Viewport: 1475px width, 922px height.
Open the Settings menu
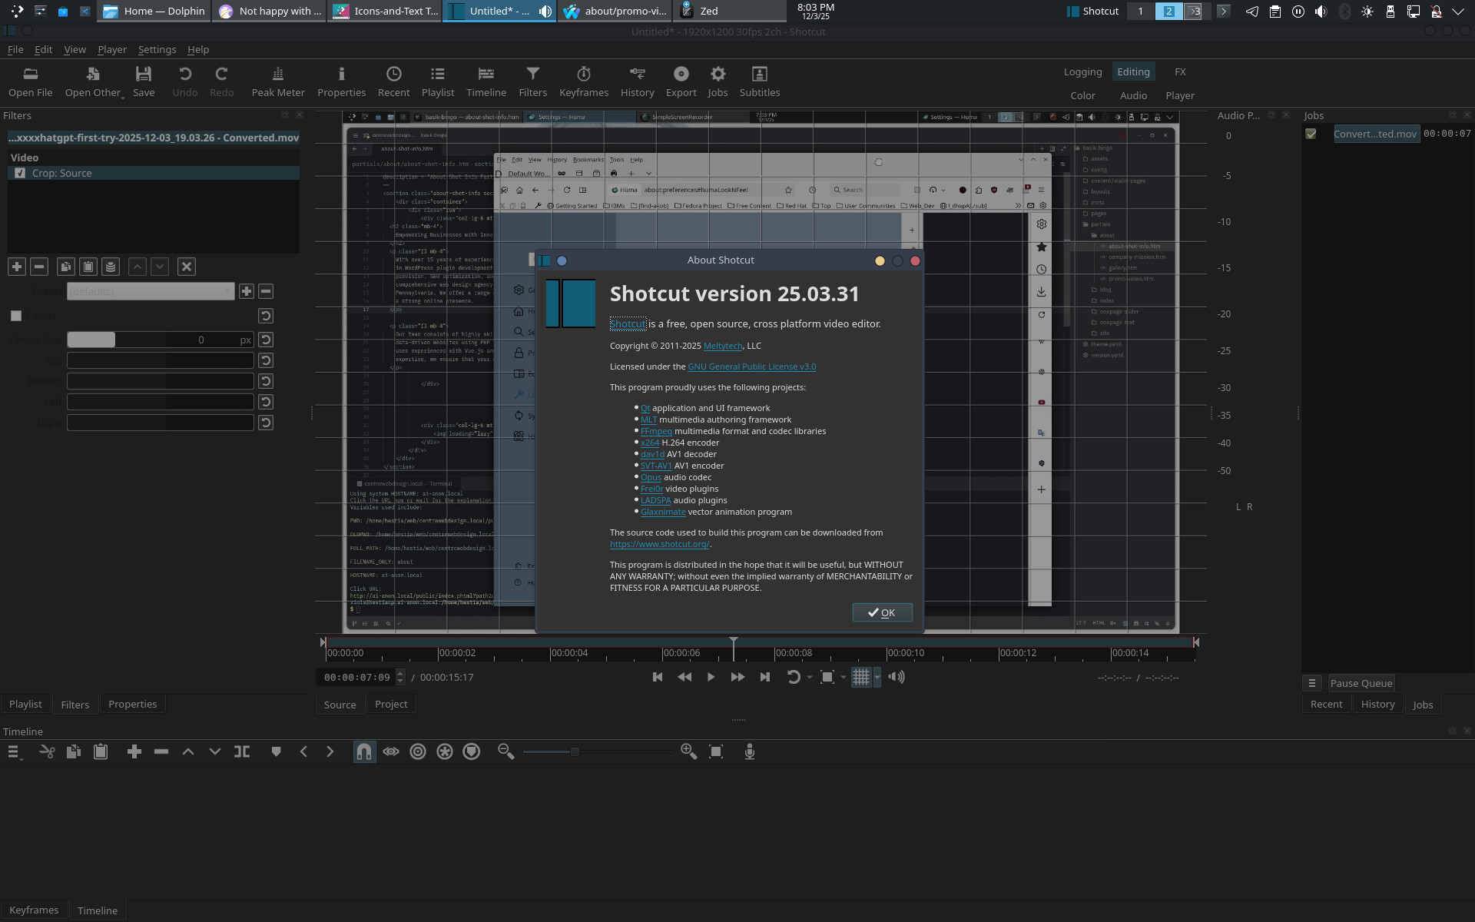157,49
